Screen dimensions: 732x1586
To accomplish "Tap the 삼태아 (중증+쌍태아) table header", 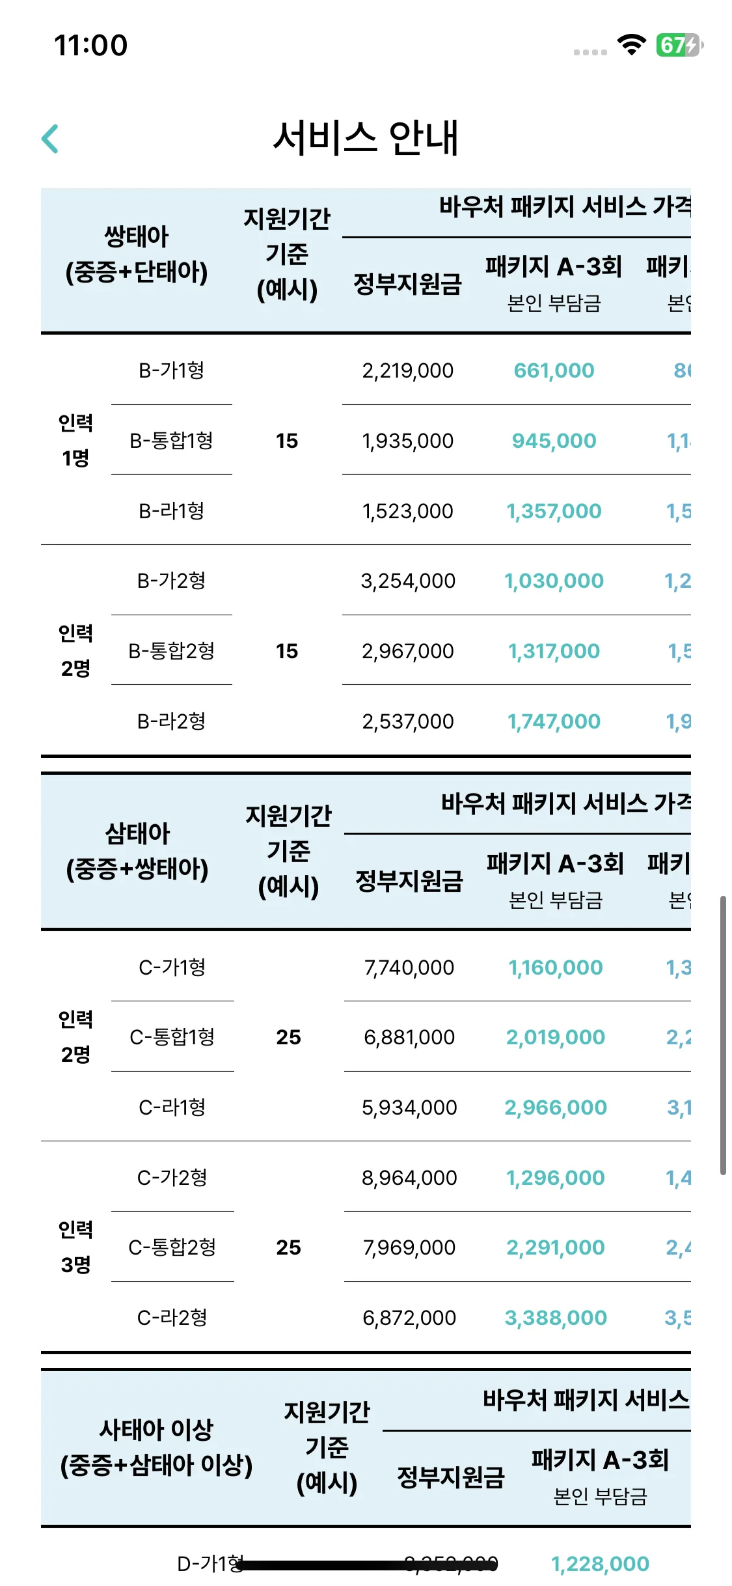I will [137, 851].
